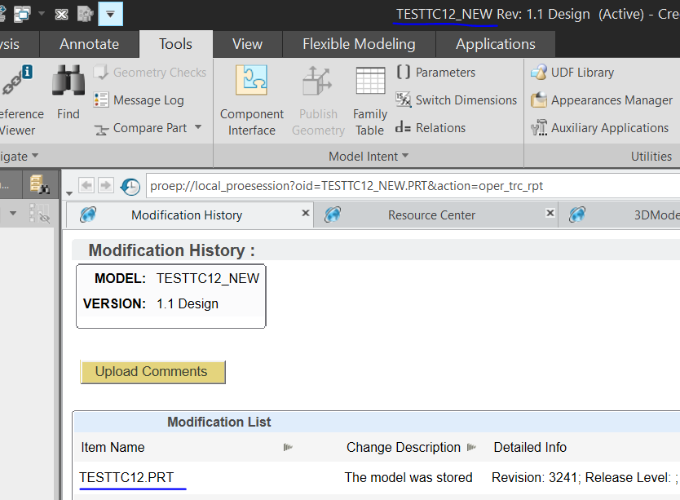Open the Family Table tool
This screenshot has height=500, width=680.
[x=369, y=98]
